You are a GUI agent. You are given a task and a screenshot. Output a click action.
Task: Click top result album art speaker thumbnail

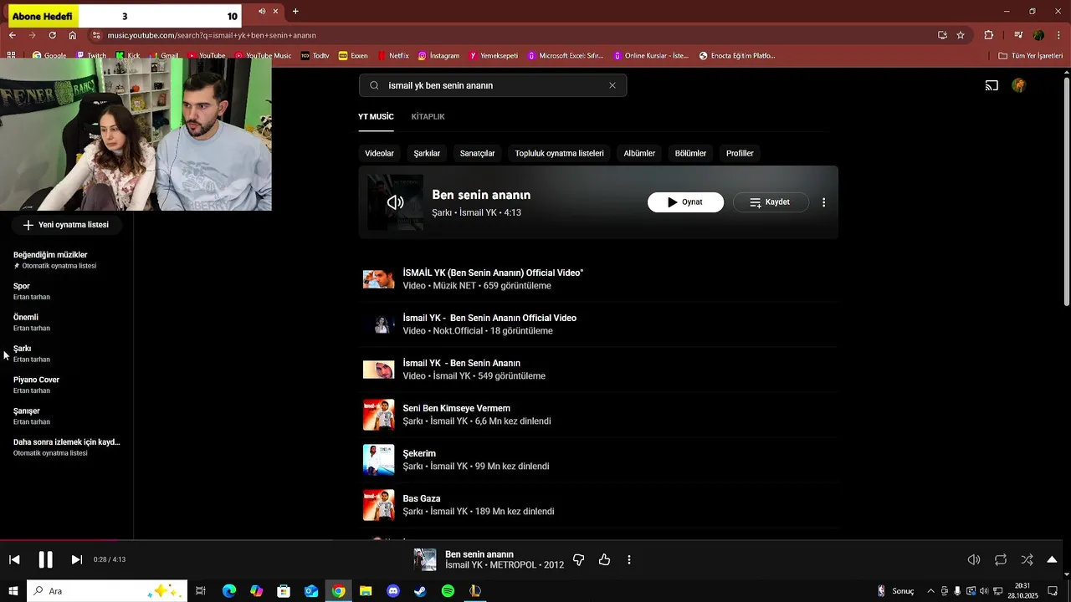click(395, 202)
